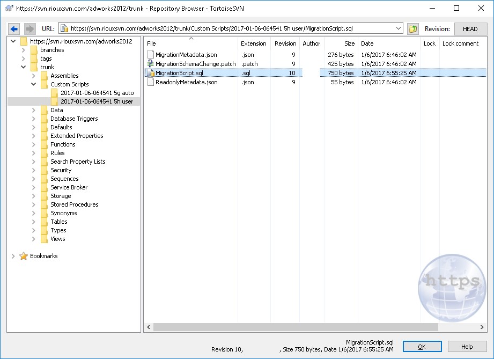Viewport: 494px width, 359px height.
Task: Select the Search Property Lists tree item
Action: pyautogui.click(x=78, y=162)
